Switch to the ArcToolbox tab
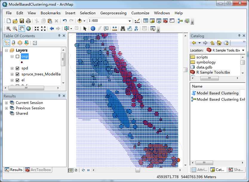Viewport: 249px width, 182px height. click(x=38, y=170)
